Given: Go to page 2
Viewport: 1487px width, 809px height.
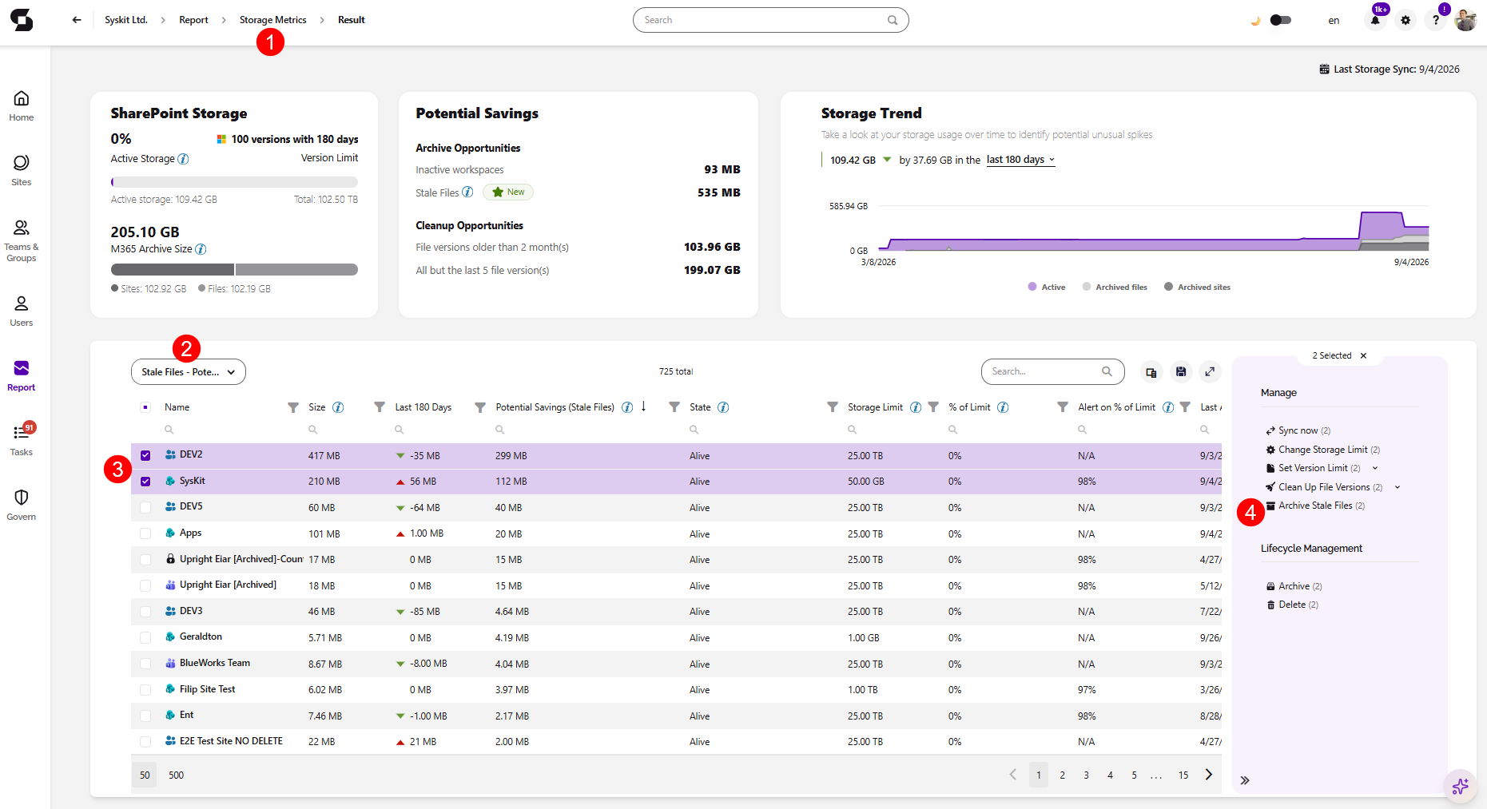Looking at the screenshot, I should click(1062, 775).
